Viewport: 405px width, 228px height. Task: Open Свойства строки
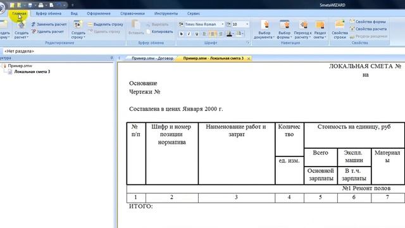[x=340, y=30]
